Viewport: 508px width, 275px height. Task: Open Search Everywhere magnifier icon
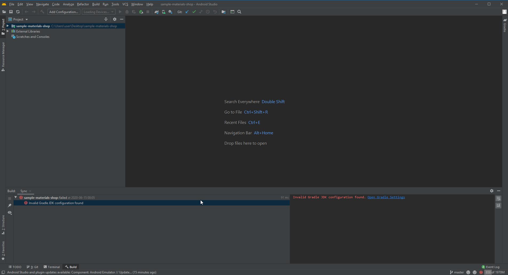[x=239, y=12]
